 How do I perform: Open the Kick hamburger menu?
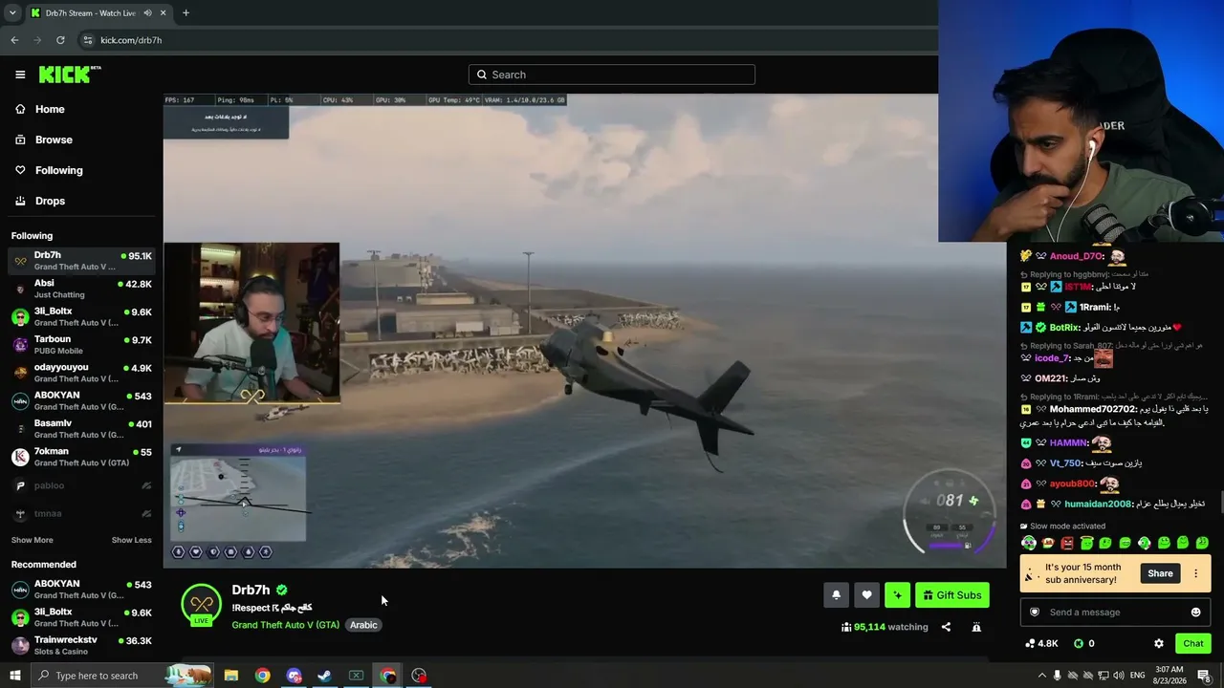[20, 75]
